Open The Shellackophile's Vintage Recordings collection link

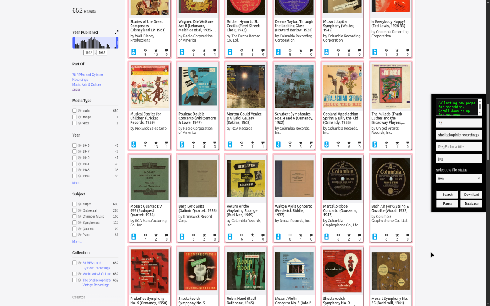click(96, 282)
